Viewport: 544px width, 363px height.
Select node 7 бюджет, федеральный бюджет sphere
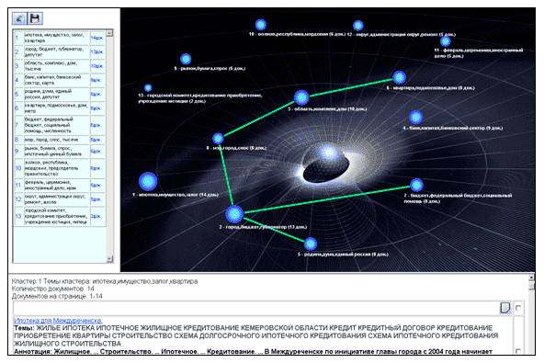(x=416, y=185)
